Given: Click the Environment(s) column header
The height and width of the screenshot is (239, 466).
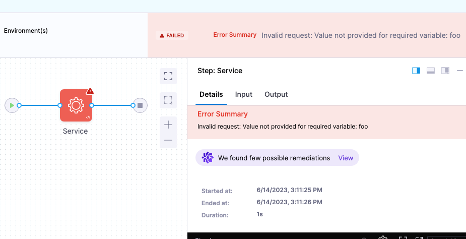Looking at the screenshot, I should tap(26, 31).
